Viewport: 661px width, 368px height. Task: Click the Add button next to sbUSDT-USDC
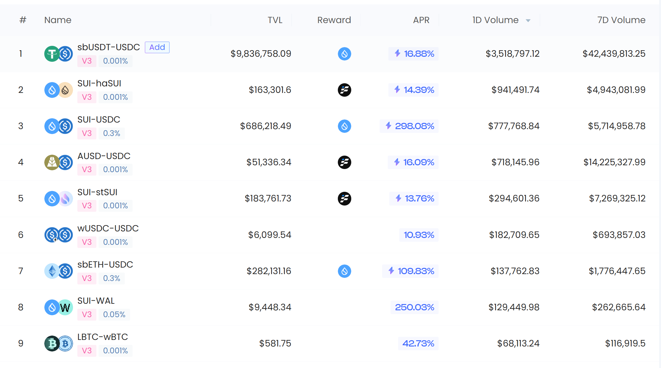click(157, 47)
